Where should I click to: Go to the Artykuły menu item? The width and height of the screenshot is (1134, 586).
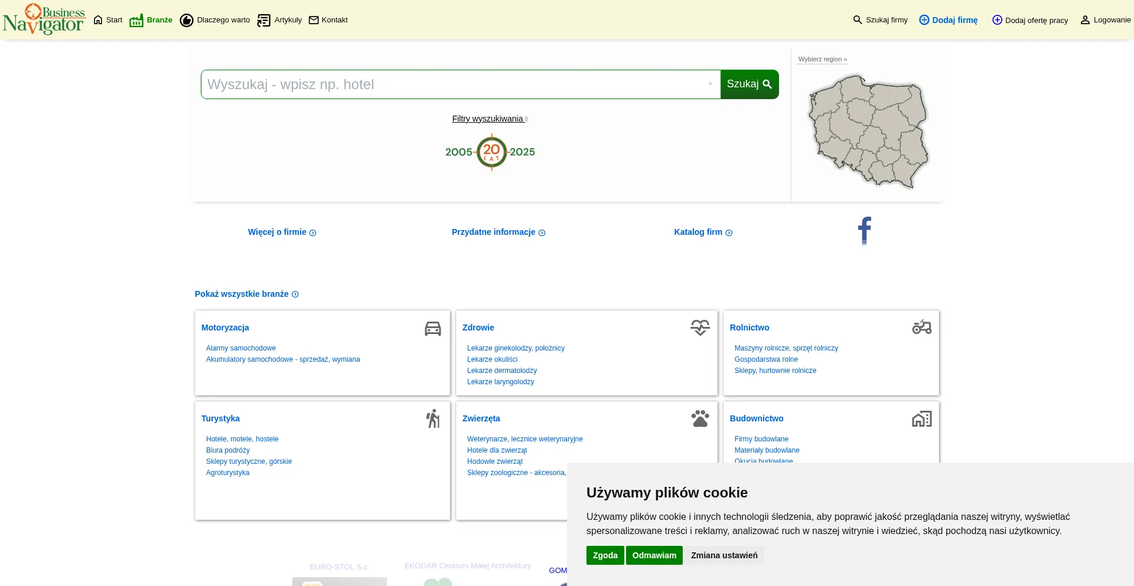coord(280,20)
